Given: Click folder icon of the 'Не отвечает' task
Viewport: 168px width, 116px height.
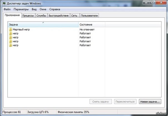Looking at the screenshot, I should tap(11, 29).
